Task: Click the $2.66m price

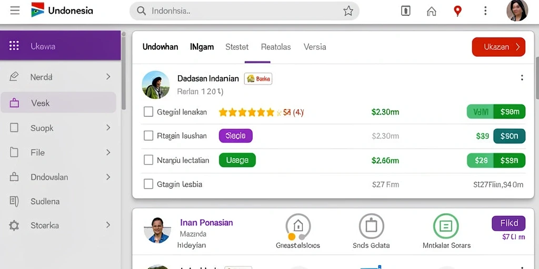Action: point(385,160)
